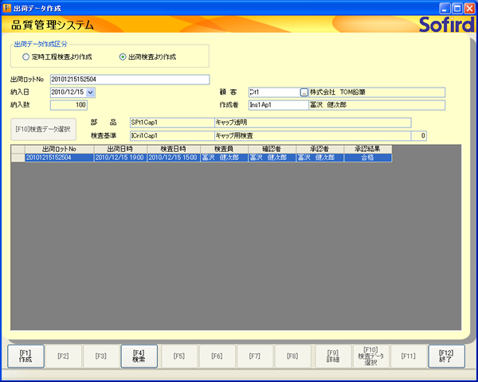Click the Sofird logo
Screen dimensions: 478x382
(x=446, y=25)
